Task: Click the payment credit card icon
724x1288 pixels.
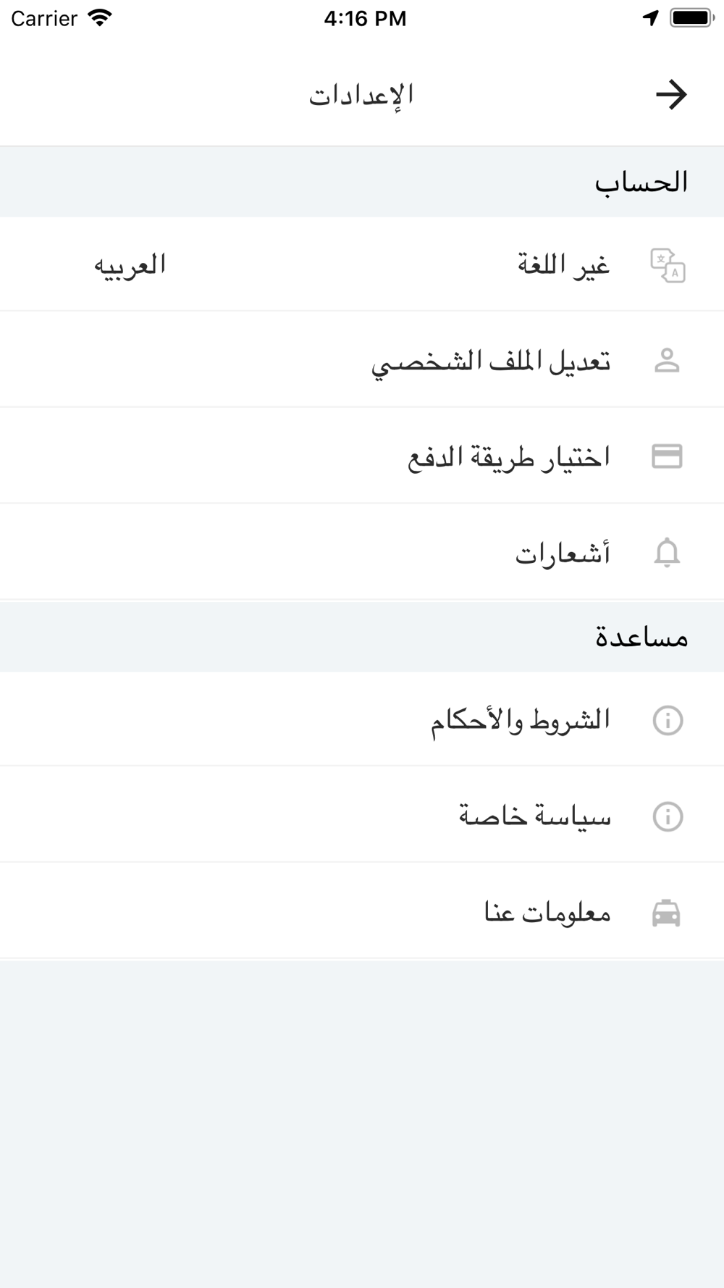Action: click(667, 456)
